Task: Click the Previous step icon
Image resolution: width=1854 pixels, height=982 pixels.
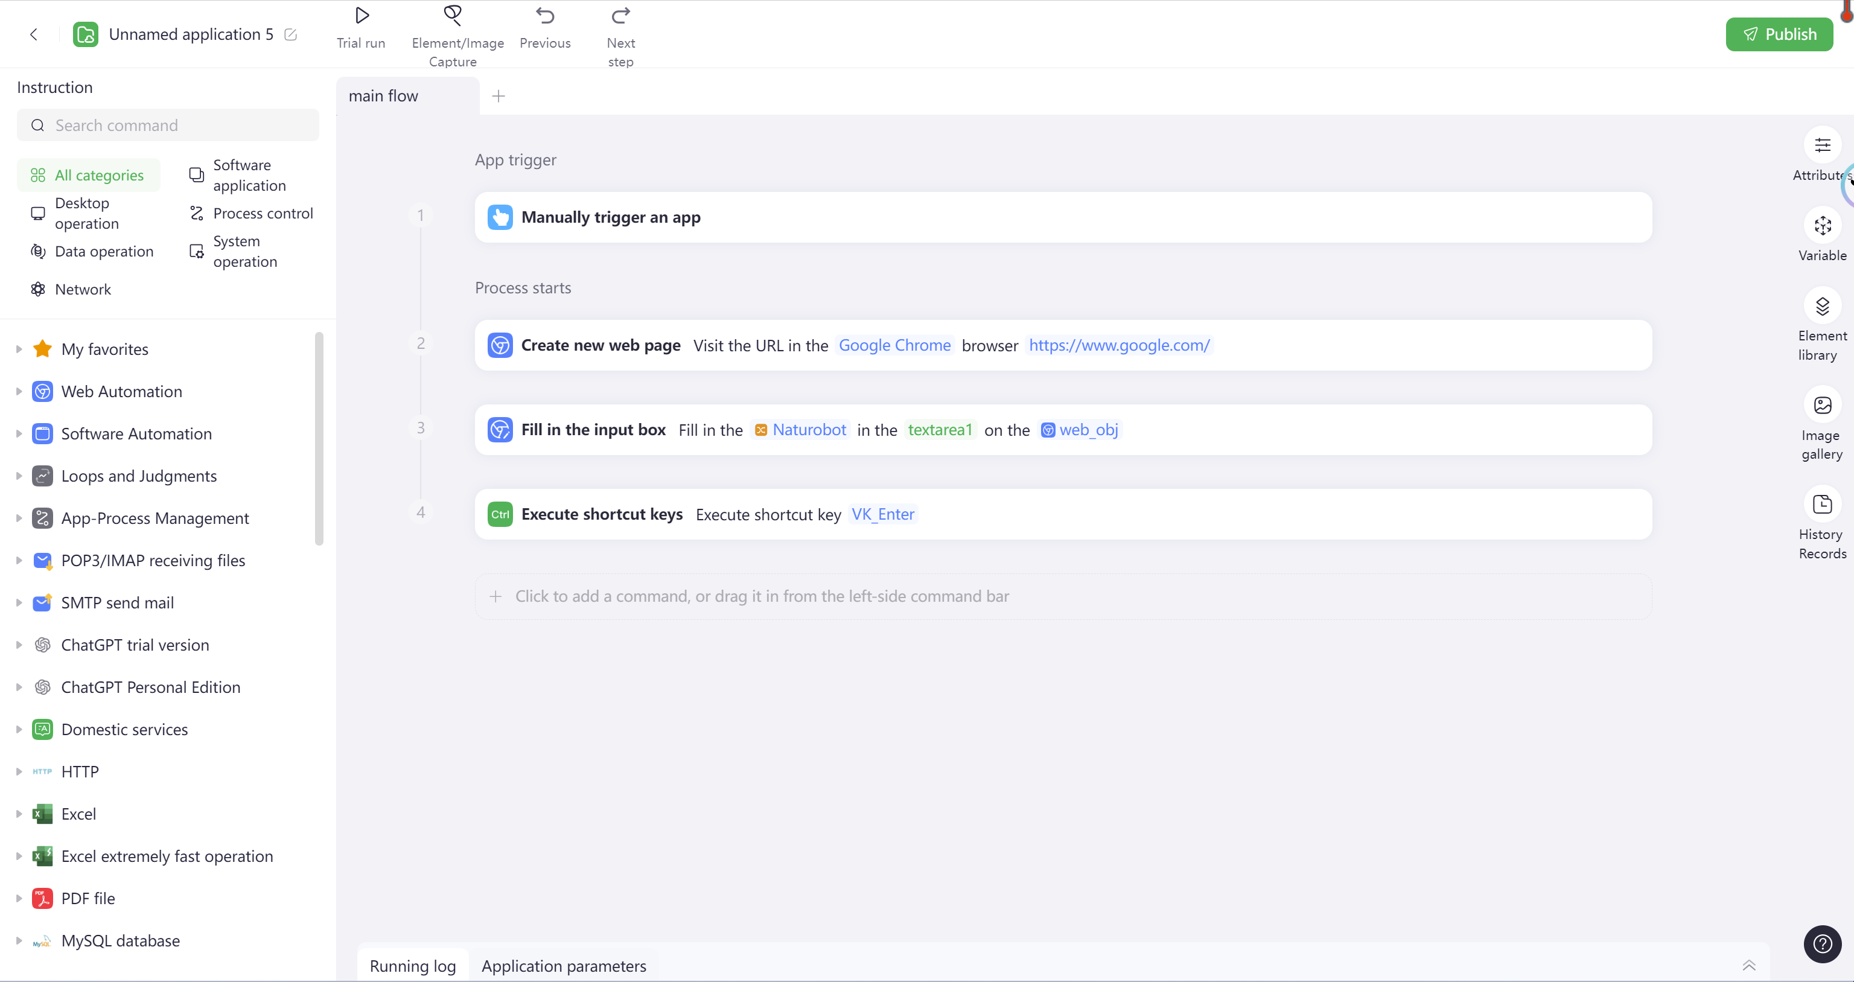Action: (544, 16)
